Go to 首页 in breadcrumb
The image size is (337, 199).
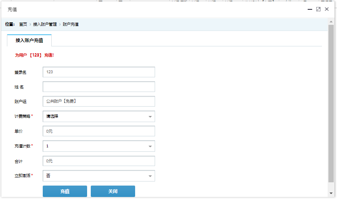[23, 24]
